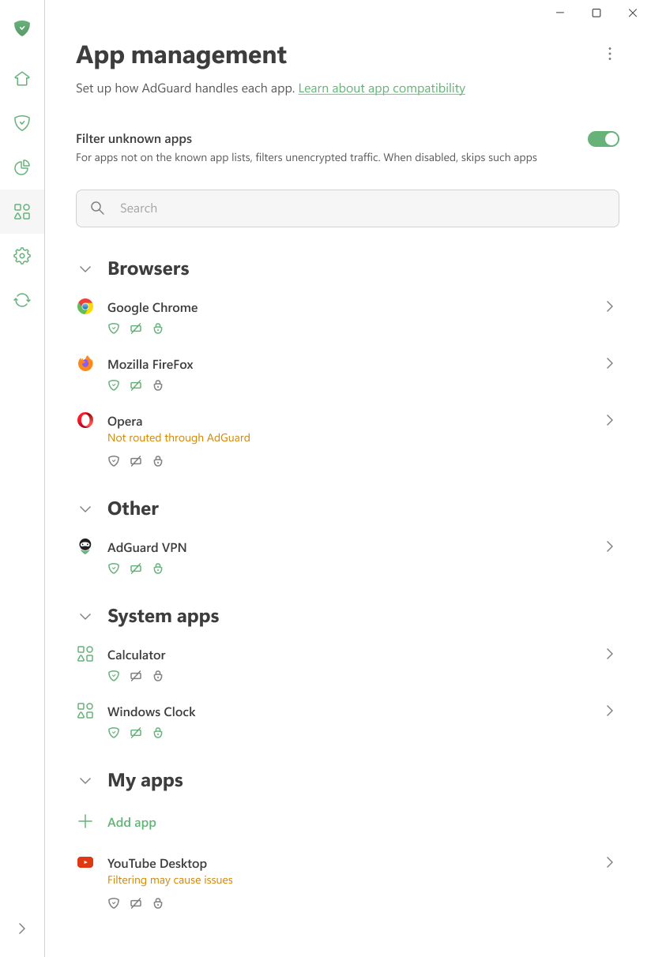Image resolution: width=651 pixels, height=957 pixels.
Task: Click the three-dot more options icon
Action: click(609, 54)
